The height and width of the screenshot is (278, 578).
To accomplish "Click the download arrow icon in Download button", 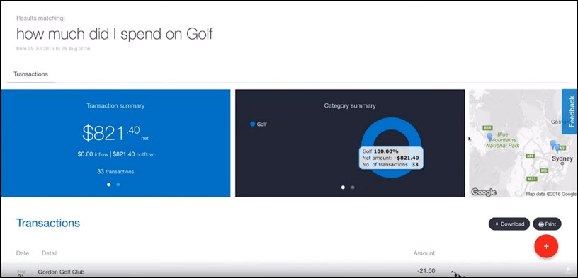I will coord(497,224).
